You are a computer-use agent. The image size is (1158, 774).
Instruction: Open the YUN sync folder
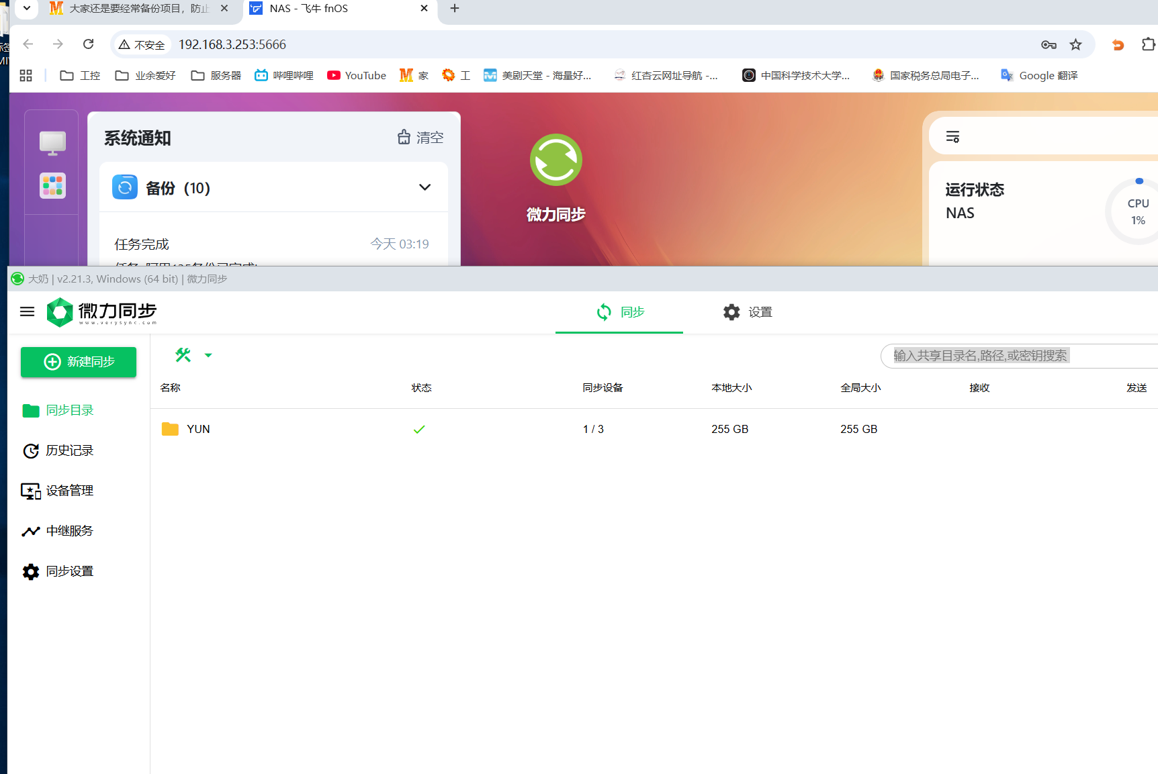[x=198, y=429]
